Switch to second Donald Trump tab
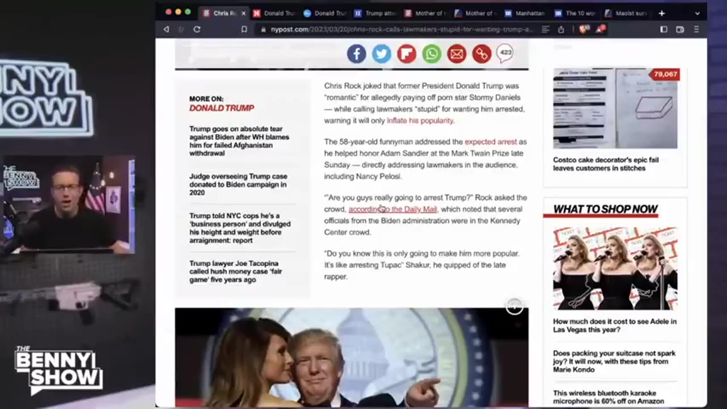 point(324,13)
